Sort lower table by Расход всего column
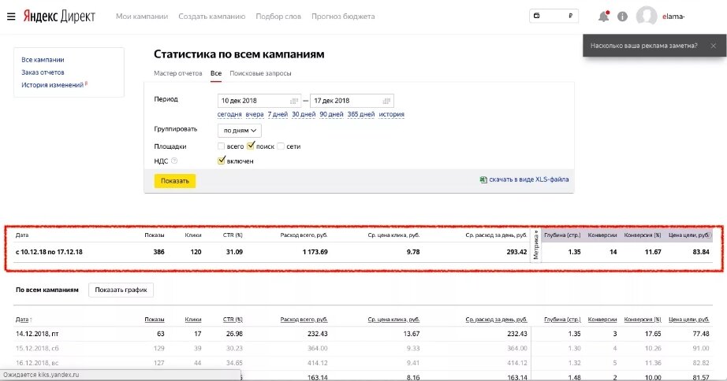This screenshot has width=727, height=381. point(304,320)
